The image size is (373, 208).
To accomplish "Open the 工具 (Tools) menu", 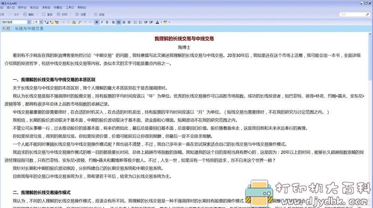I will point(70,7).
